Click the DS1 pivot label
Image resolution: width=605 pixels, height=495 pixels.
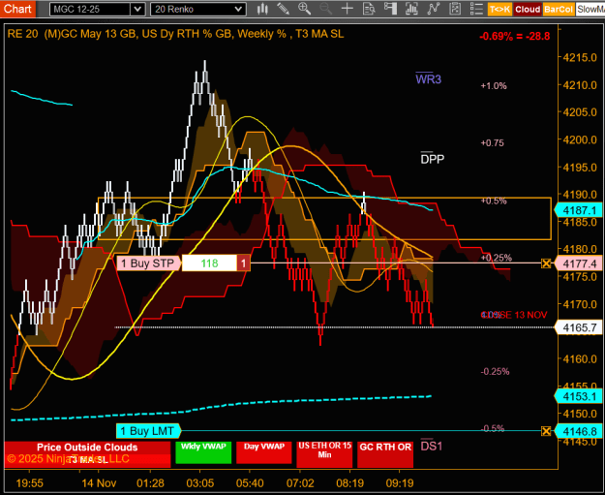point(432,446)
